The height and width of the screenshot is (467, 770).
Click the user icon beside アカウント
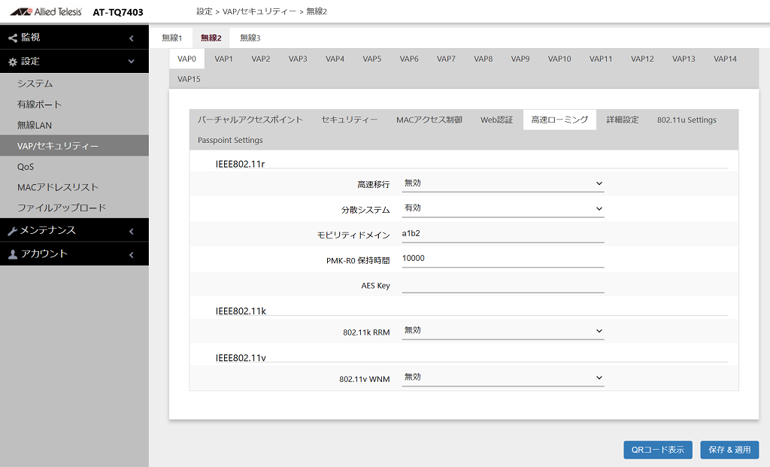point(12,254)
